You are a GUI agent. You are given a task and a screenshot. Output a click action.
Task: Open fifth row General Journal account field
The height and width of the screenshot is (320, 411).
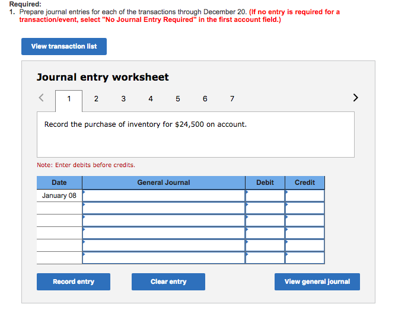[x=164, y=245]
